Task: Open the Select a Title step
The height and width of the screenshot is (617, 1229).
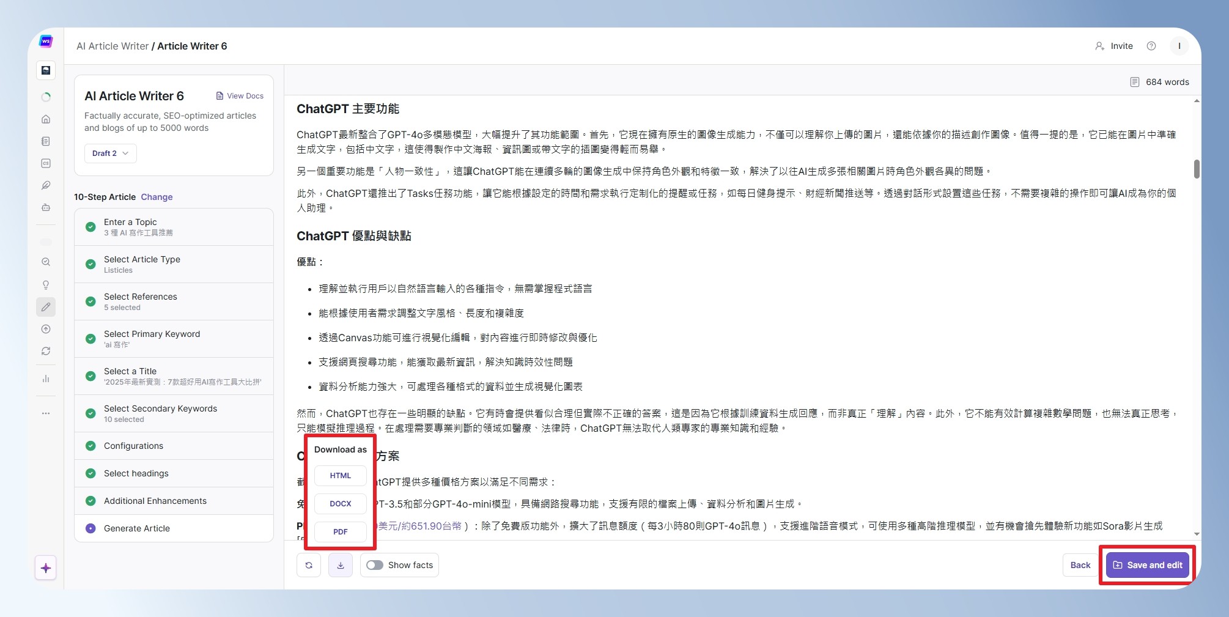Action: [x=174, y=376]
